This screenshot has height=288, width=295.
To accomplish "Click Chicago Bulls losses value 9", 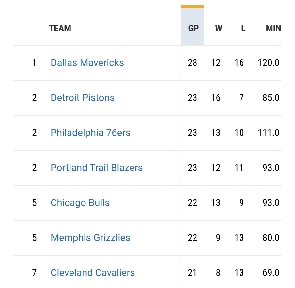I will 241,203.
